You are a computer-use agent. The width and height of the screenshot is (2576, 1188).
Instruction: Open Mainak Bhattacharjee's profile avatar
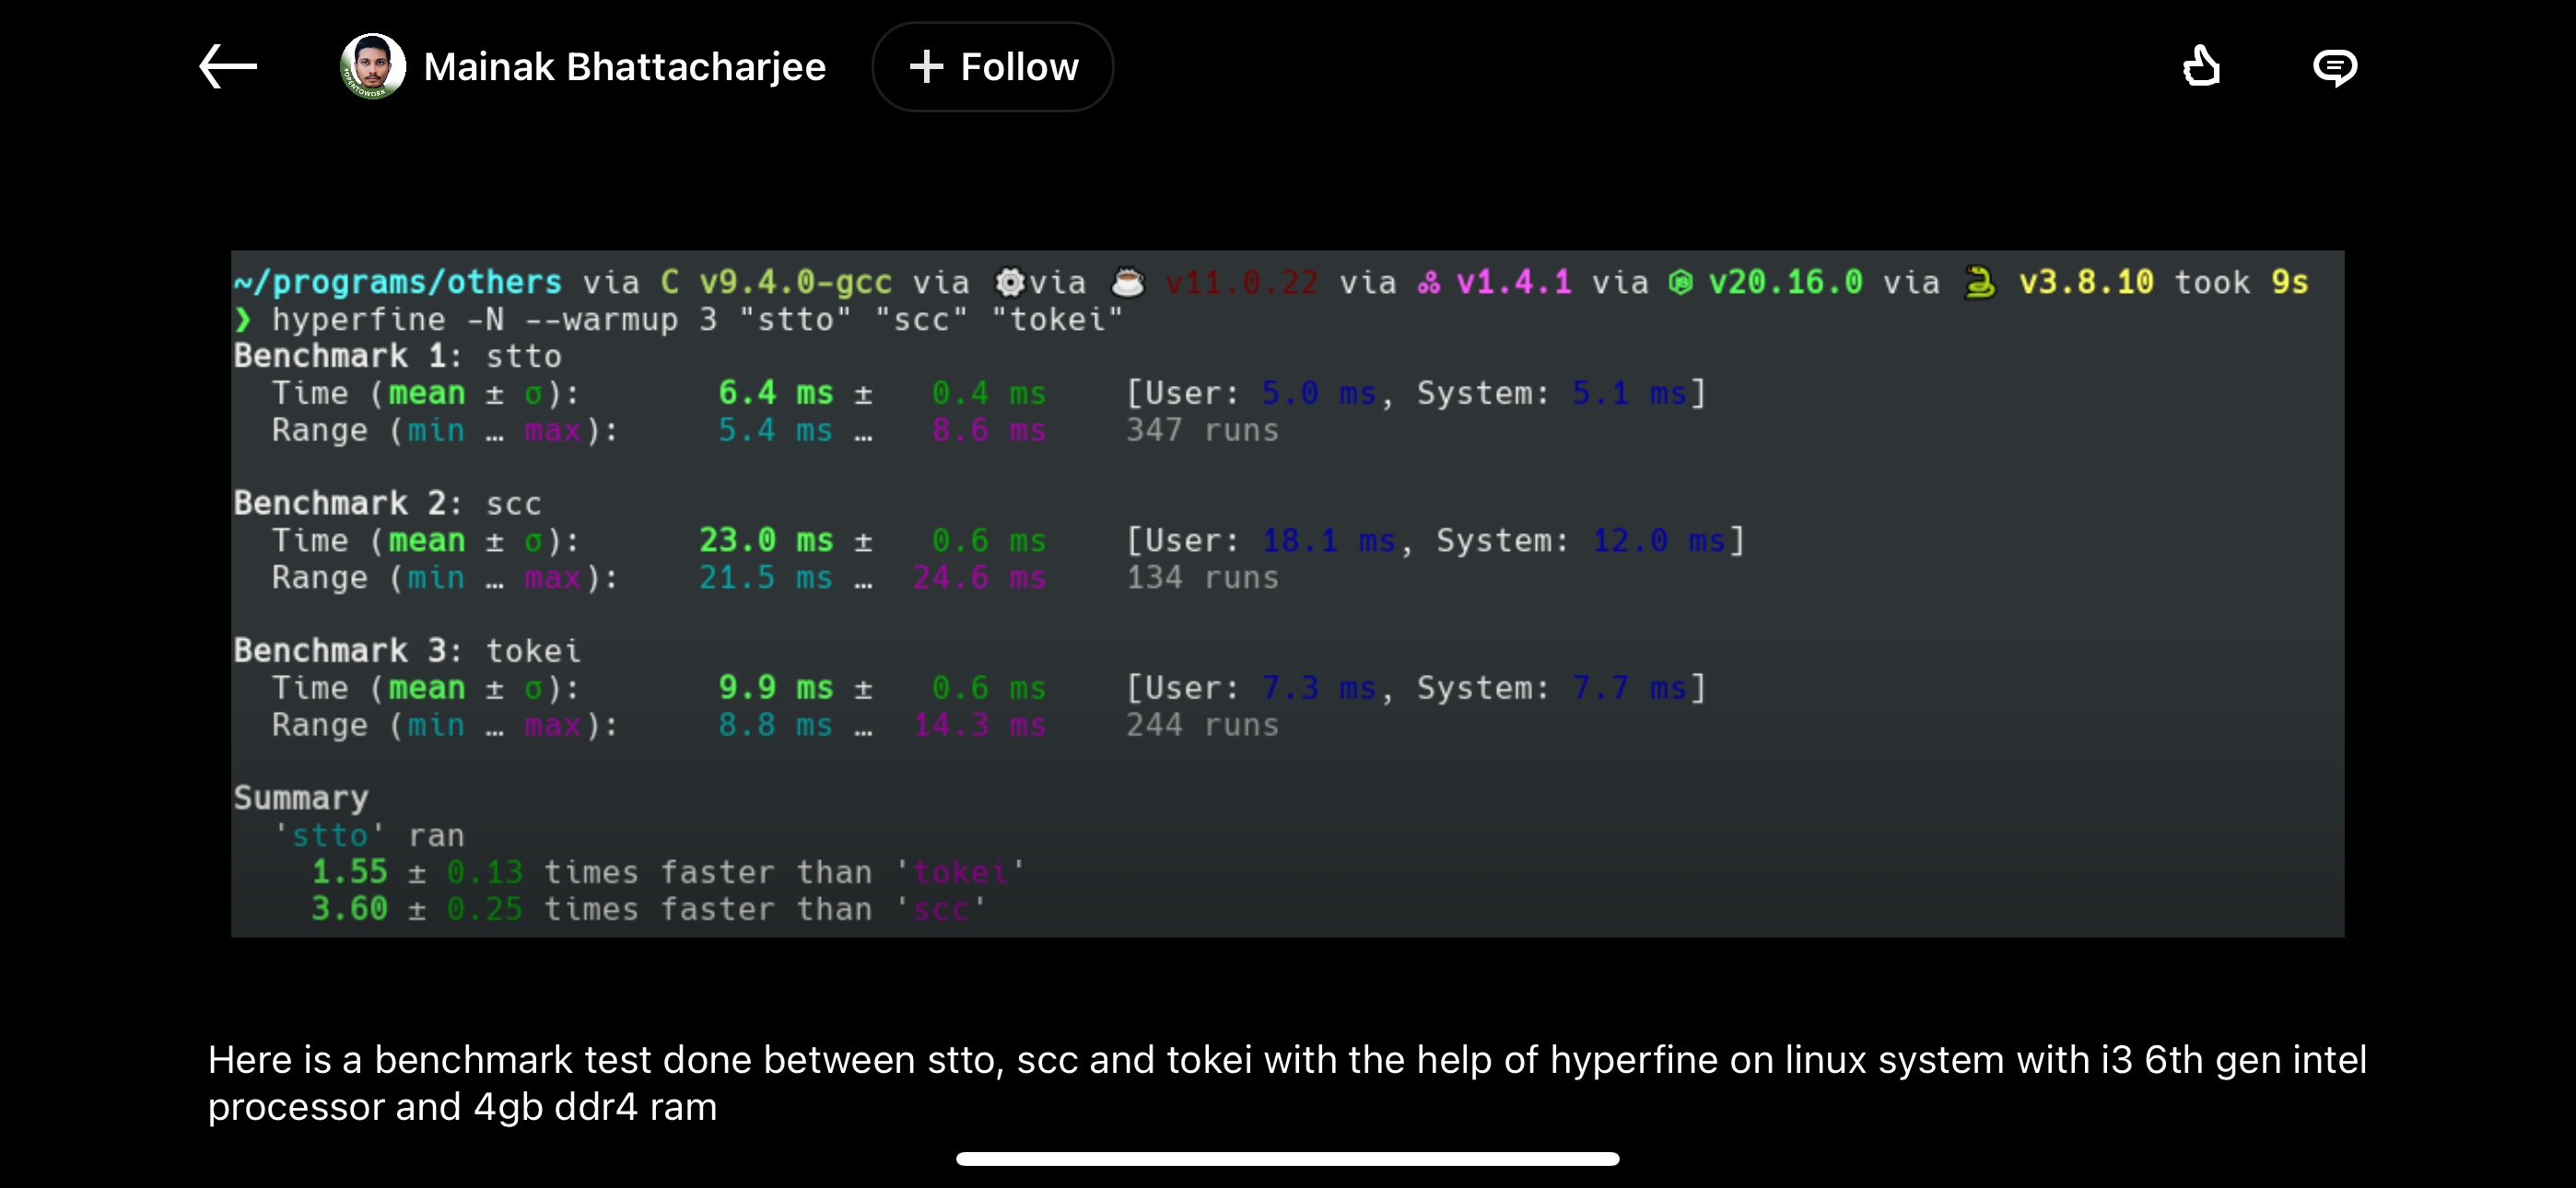pos(372,67)
